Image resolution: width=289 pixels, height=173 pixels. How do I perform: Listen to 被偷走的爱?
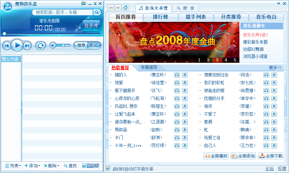click(x=266, y=91)
